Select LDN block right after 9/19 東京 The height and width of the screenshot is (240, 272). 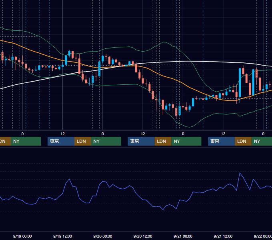[x=82, y=141]
